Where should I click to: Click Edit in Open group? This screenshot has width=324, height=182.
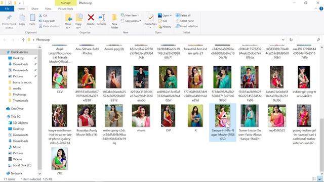point(163,21)
